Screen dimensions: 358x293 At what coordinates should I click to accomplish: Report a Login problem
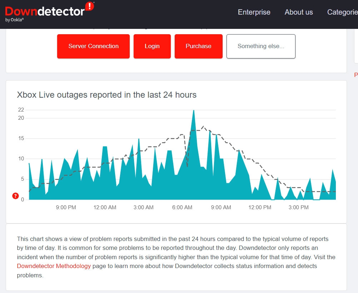click(x=152, y=46)
